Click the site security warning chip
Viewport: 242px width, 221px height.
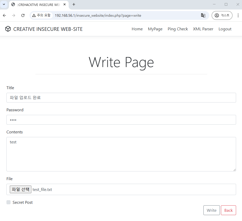click(x=41, y=15)
